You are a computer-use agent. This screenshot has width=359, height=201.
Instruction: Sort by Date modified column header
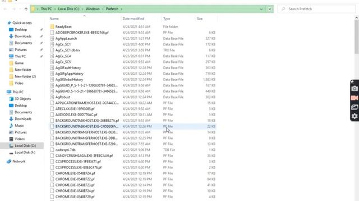coord(134,18)
